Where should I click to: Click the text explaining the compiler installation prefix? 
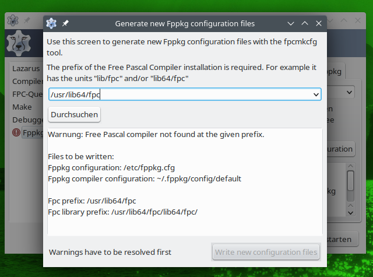click(x=181, y=73)
